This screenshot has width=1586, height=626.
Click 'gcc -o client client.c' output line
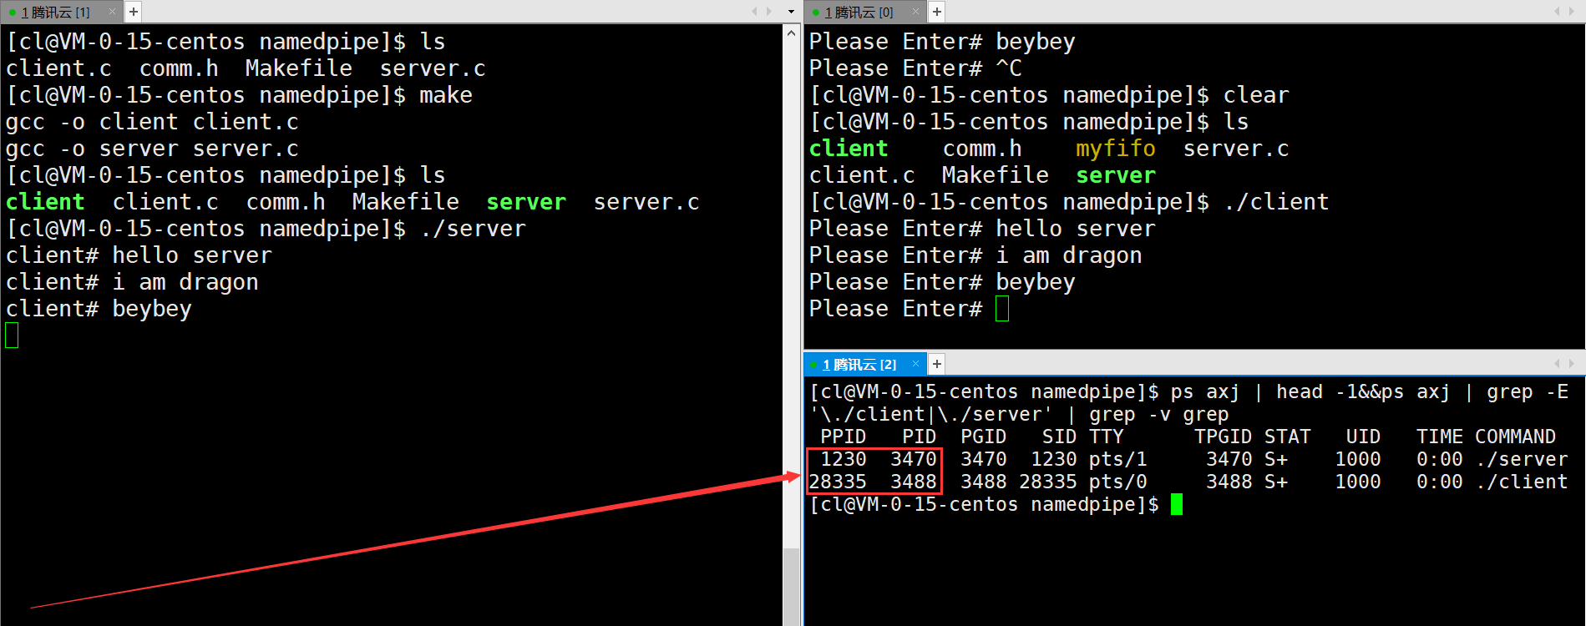point(152,122)
